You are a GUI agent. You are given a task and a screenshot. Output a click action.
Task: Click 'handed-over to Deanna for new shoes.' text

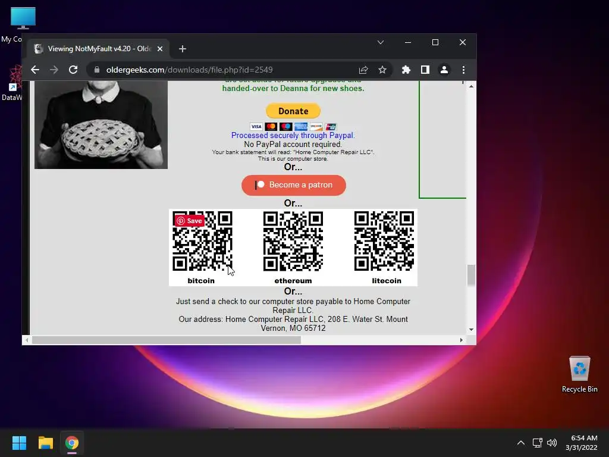[x=293, y=88]
